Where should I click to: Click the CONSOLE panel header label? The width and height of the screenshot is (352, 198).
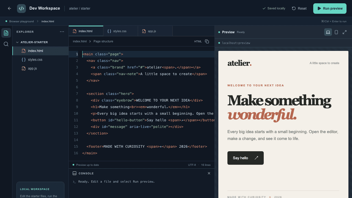[x=86, y=174]
